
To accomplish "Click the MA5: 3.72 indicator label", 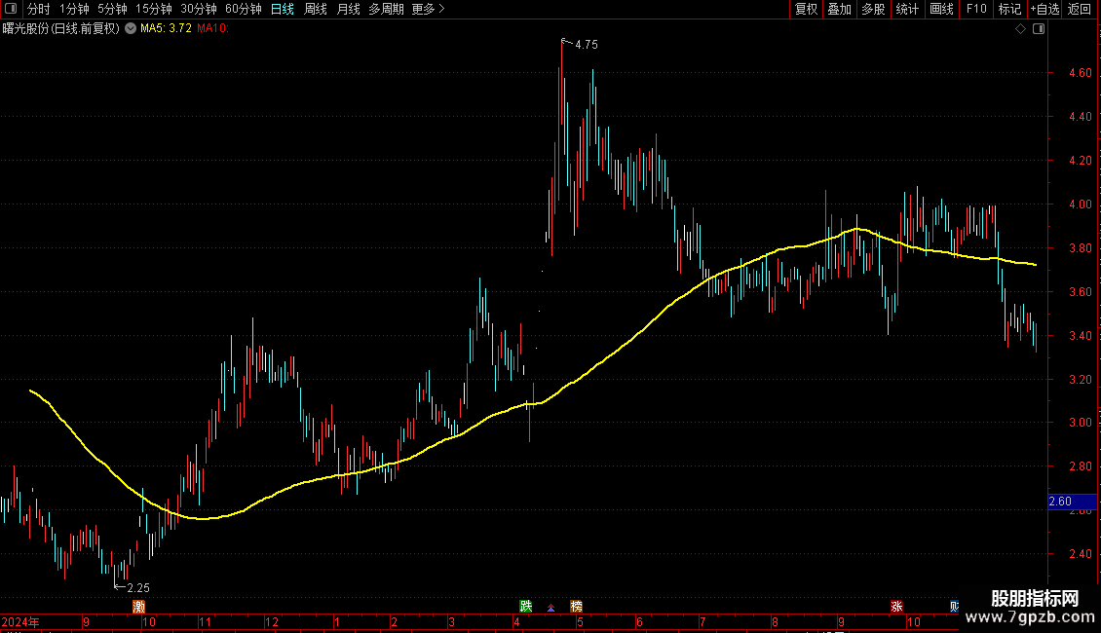I will click(x=166, y=29).
